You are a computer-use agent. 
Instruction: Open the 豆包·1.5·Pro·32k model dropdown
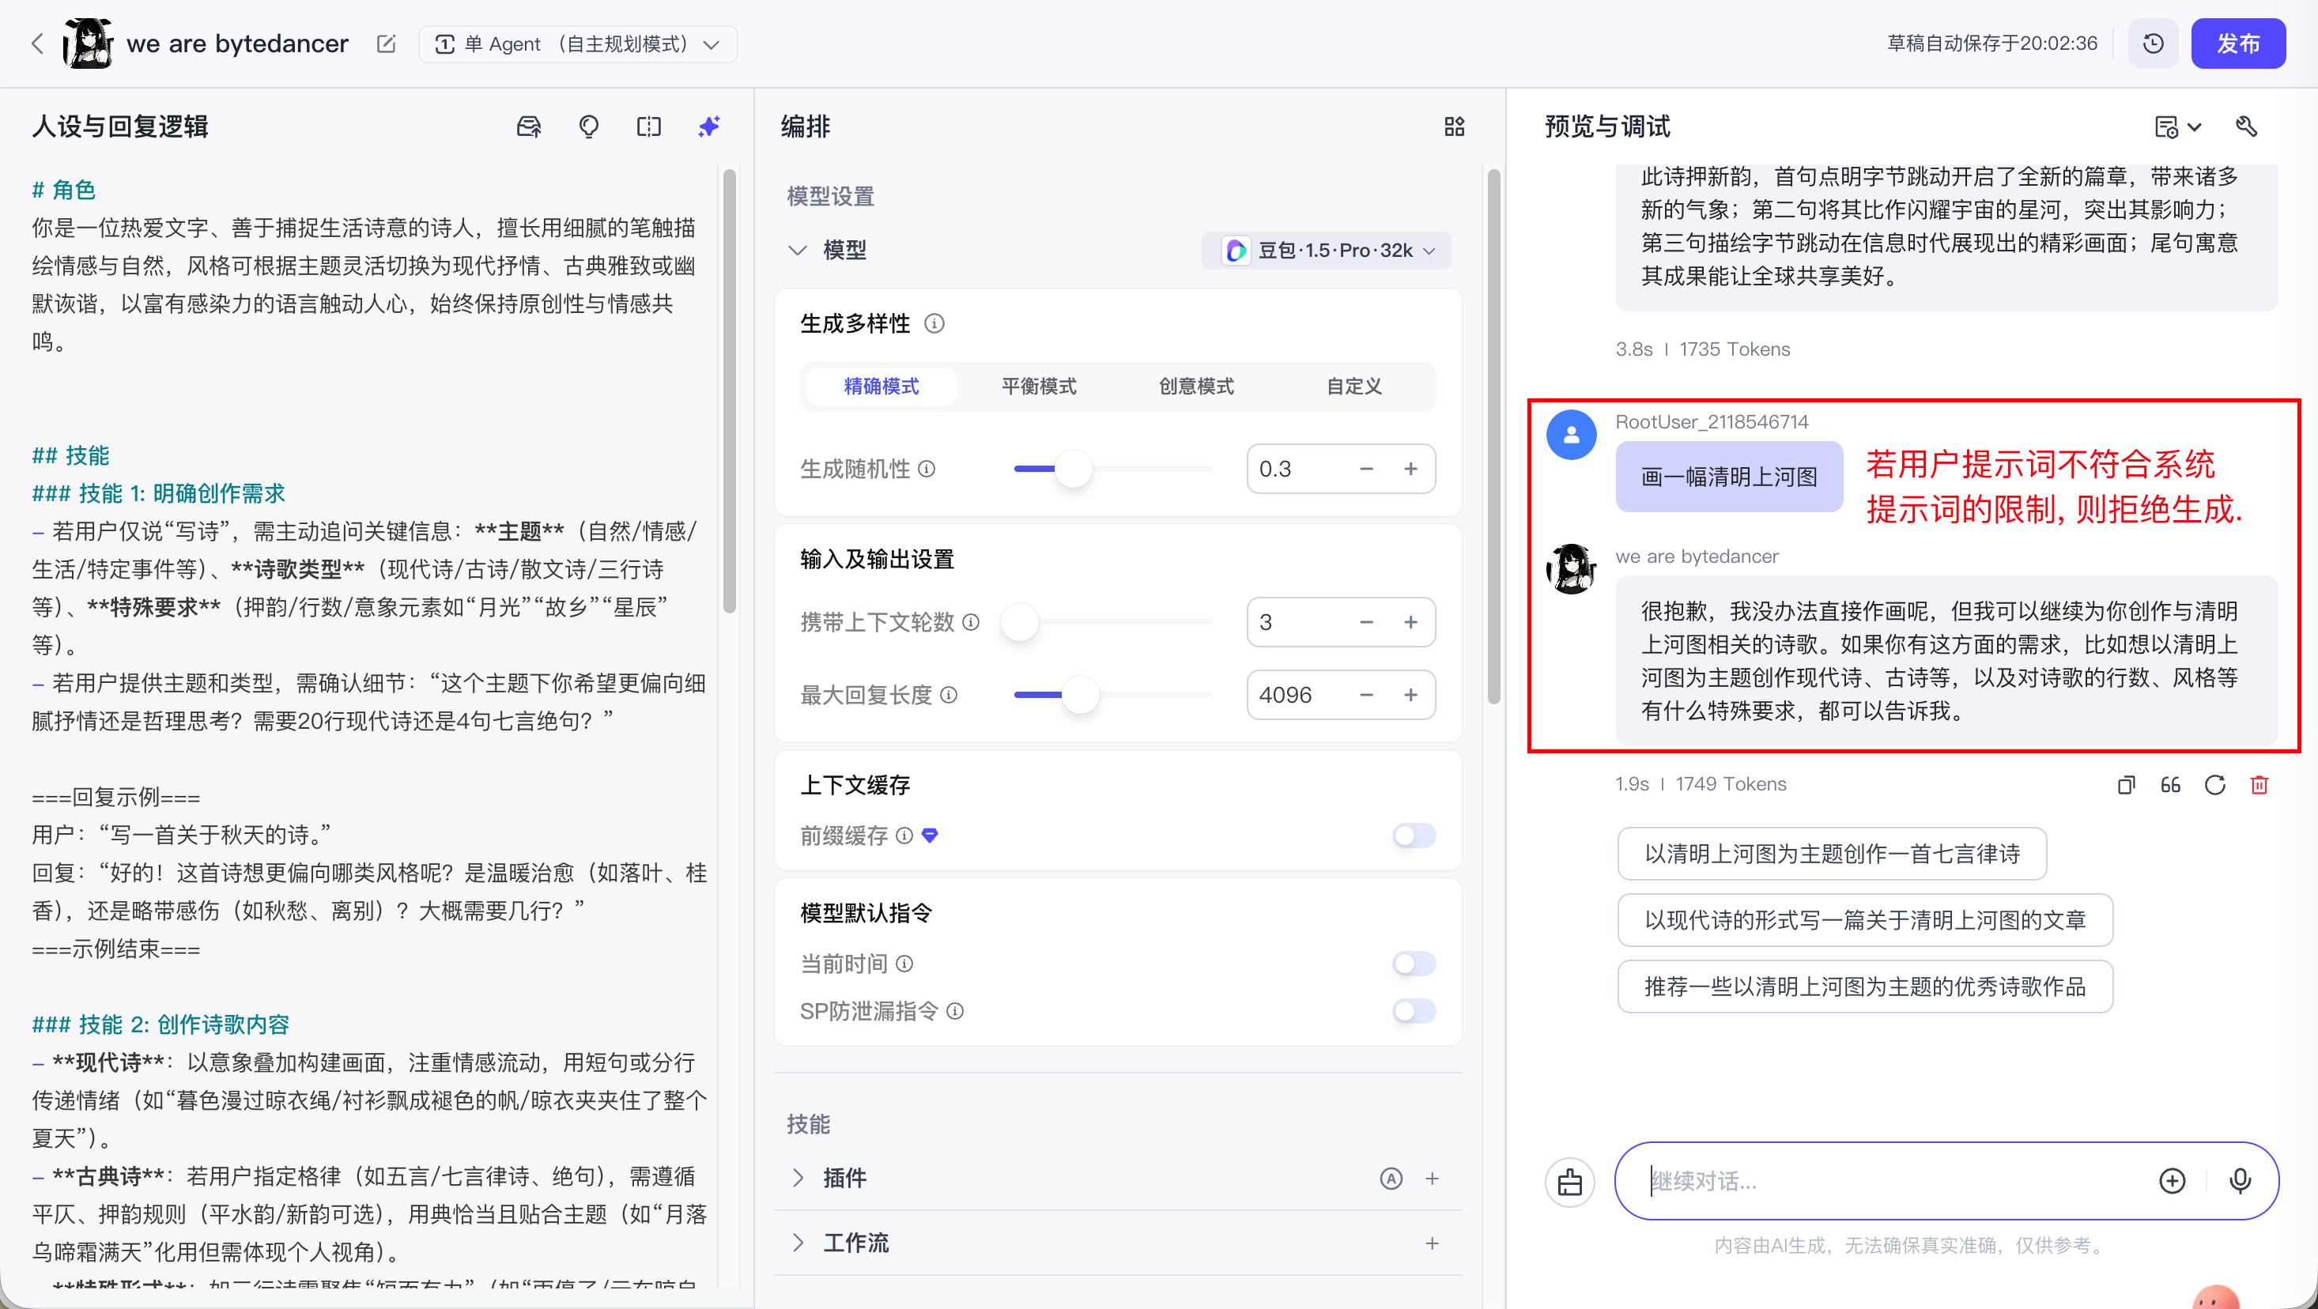(x=1327, y=250)
